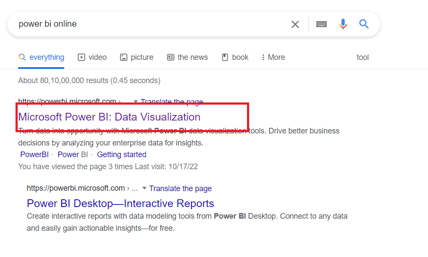Click the book tab icon
Screen dimensions: 428x257
click(x=225, y=57)
